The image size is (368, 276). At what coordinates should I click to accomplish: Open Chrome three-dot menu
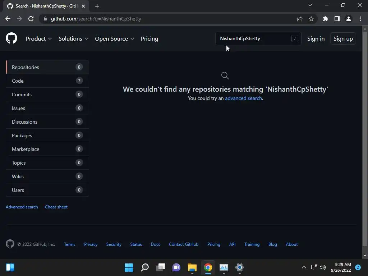coord(360,19)
